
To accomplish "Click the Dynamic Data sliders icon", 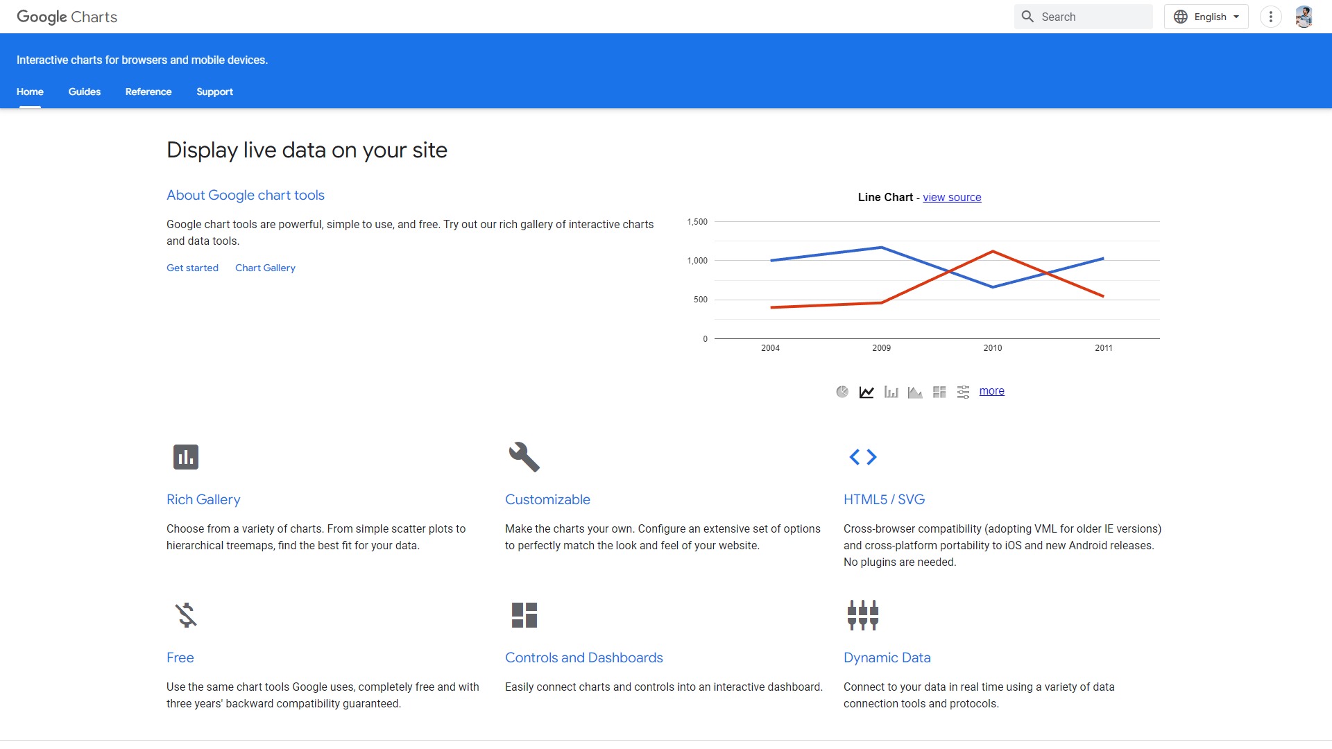I will point(862,614).
